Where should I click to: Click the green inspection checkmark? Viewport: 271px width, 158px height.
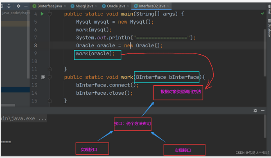coord(262,13)
